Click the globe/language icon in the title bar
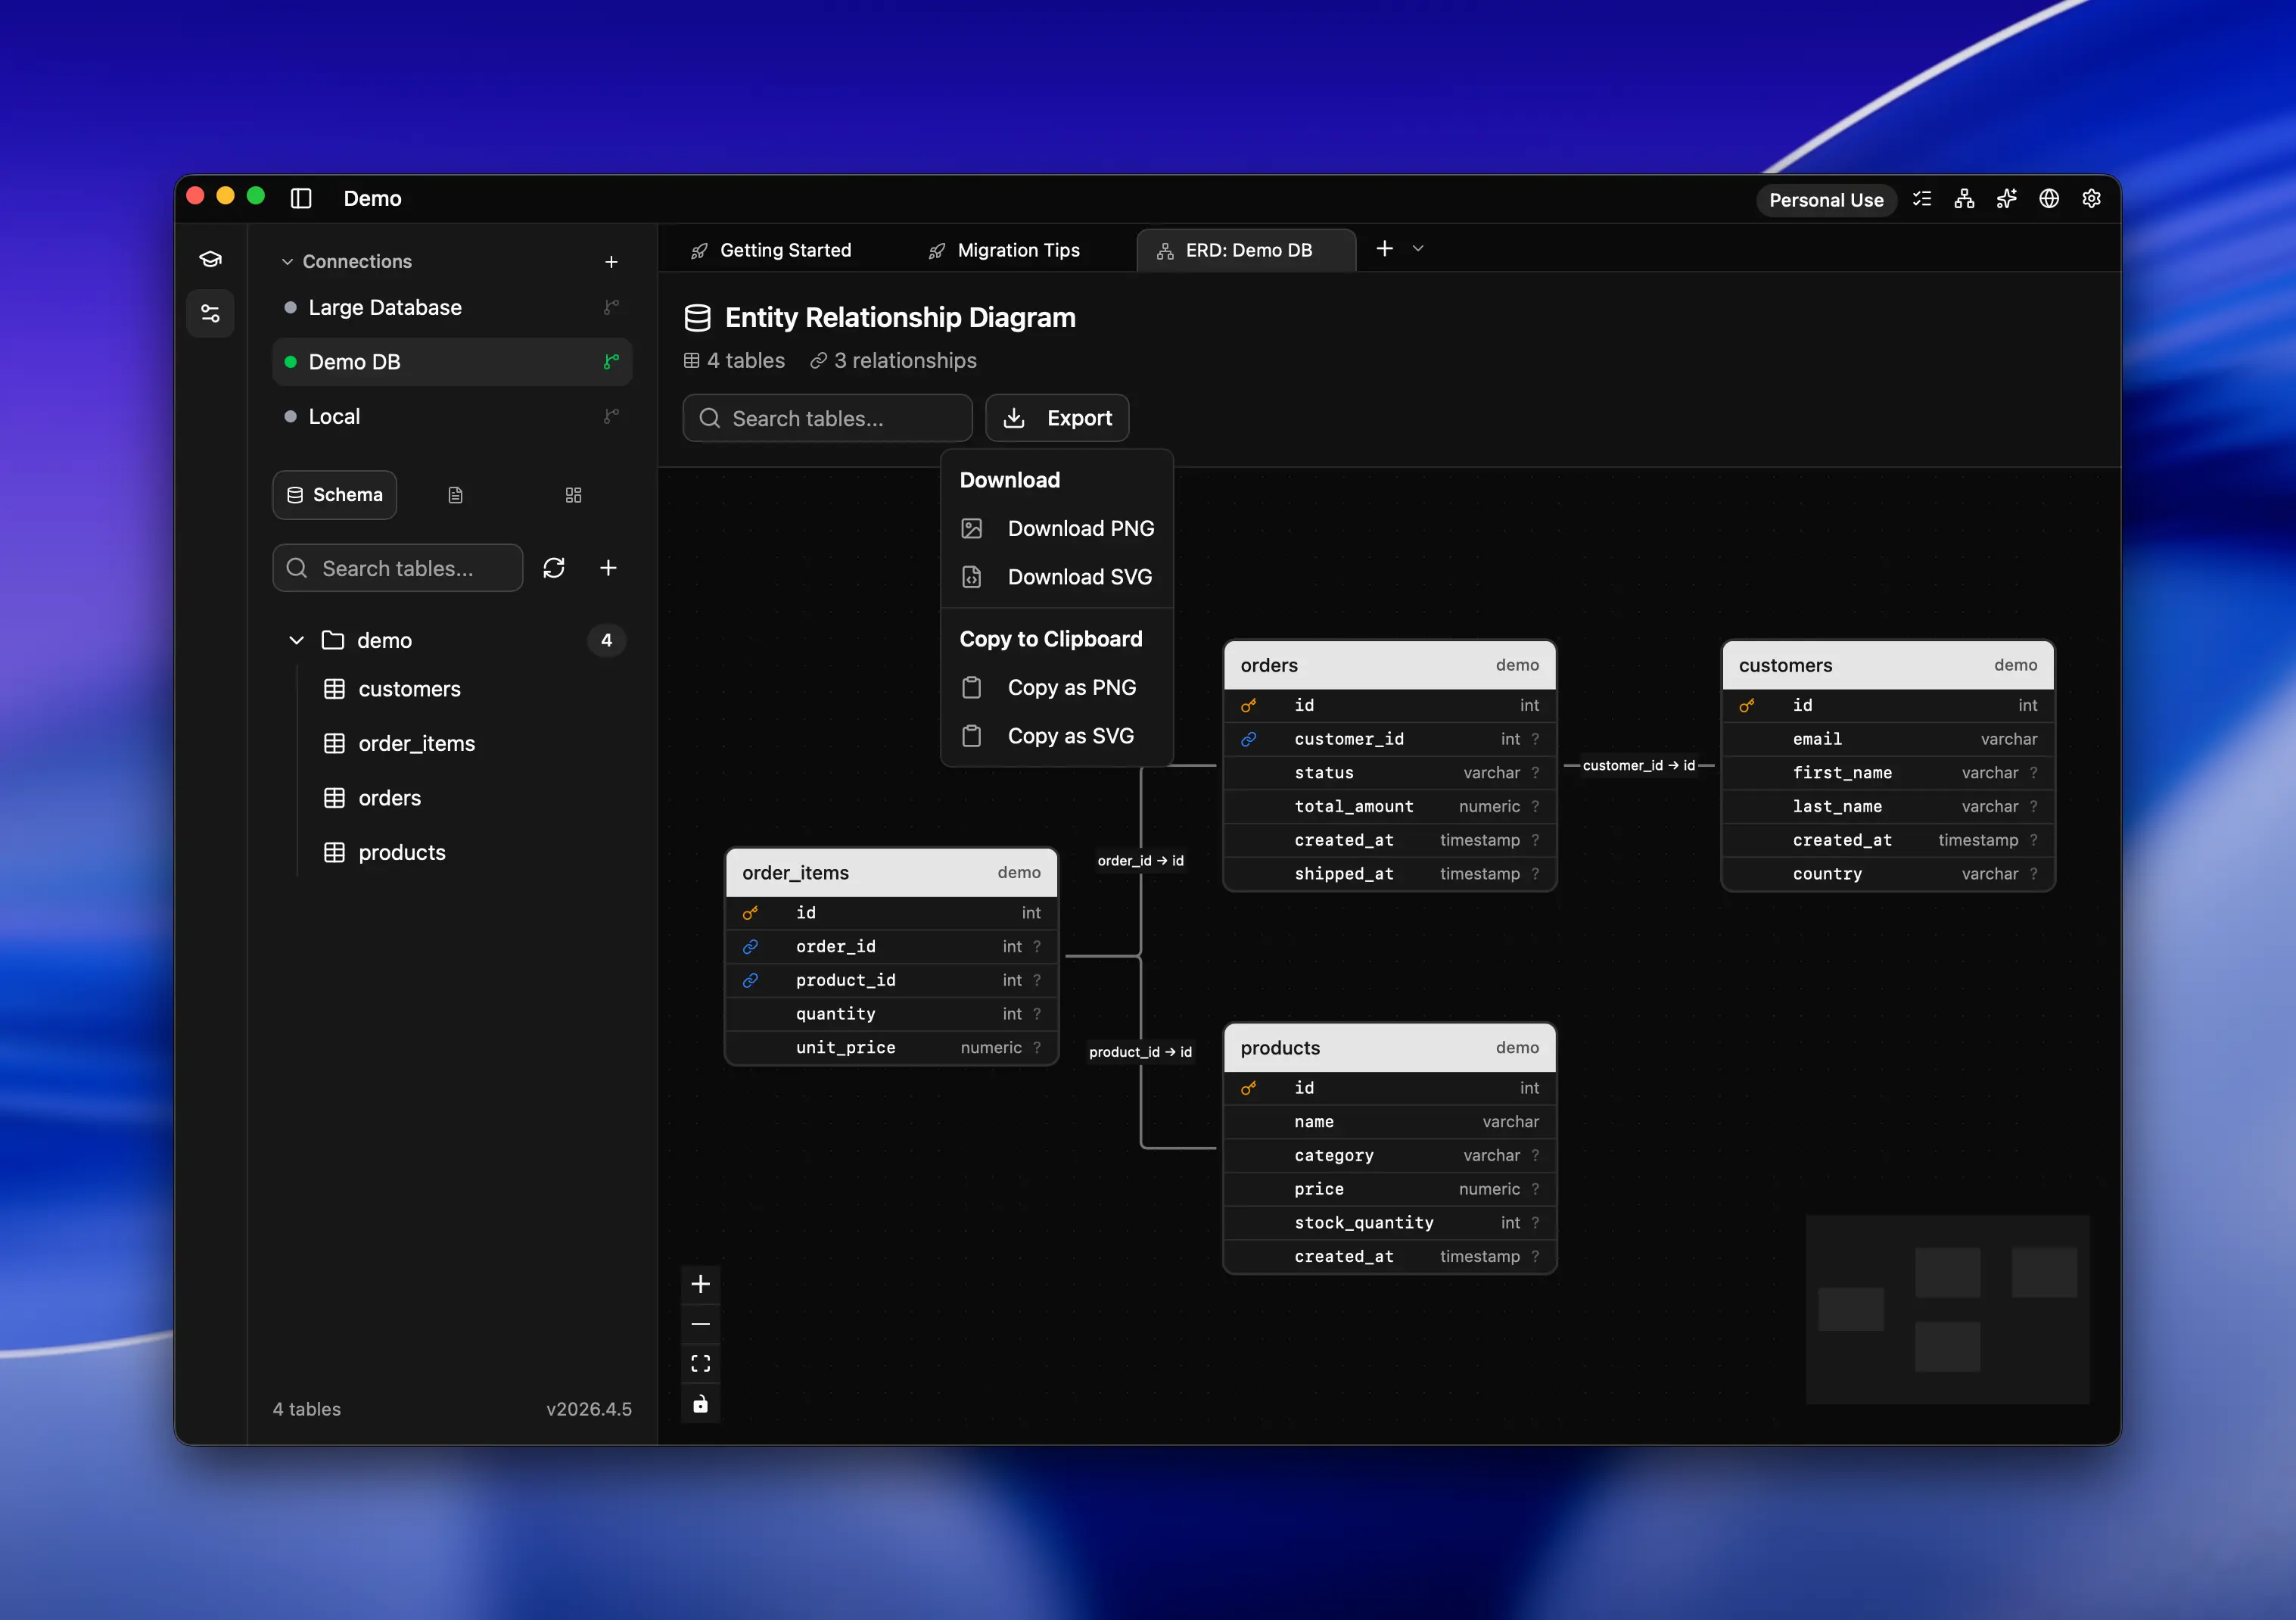Image resolution: width=2296 pixels, height=1620 pixels. pos(2048,199)
